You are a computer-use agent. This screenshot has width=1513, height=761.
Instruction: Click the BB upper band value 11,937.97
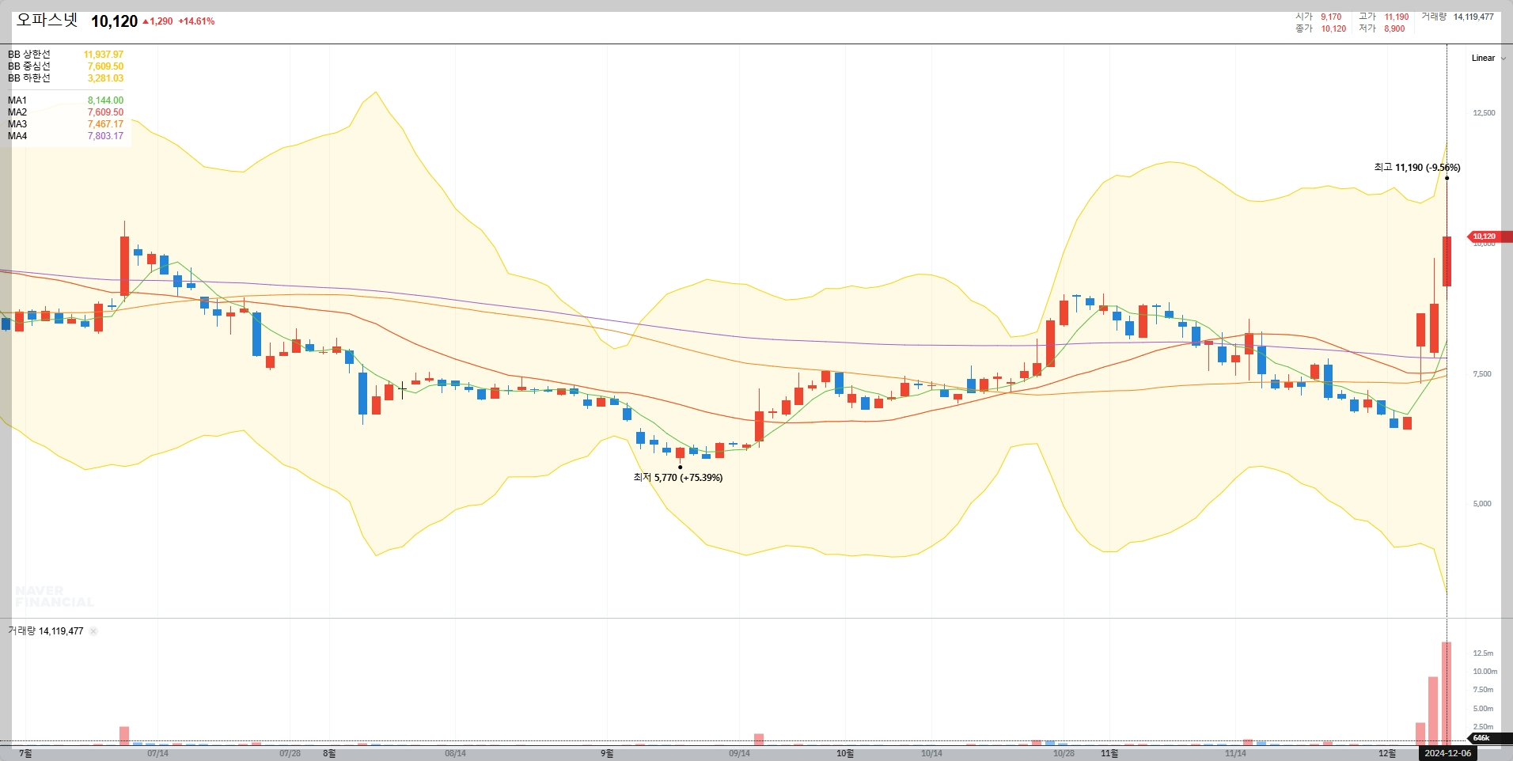pyautogui.click(x=104, y=55)
